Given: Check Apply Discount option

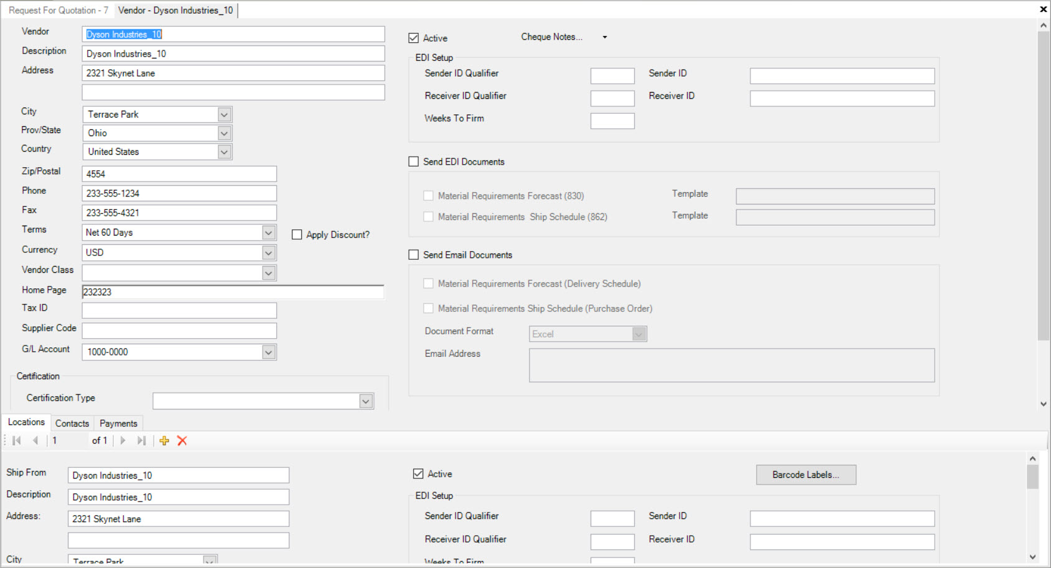Looking at the screenshot, I should [x=297, y=235].
